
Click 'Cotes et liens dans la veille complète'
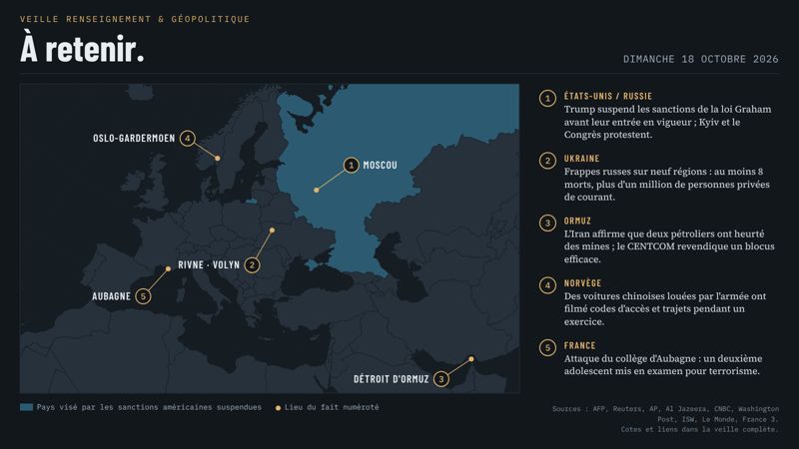pos(700,429)
